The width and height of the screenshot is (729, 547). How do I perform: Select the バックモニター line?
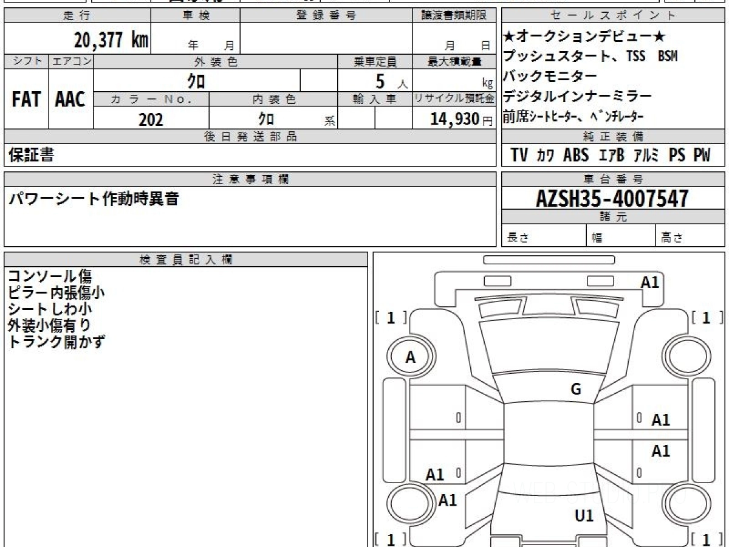pyautogui.click(x=550, y=76)
